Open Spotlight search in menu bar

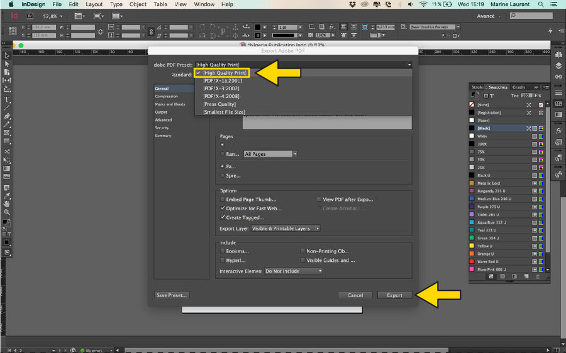541,4
